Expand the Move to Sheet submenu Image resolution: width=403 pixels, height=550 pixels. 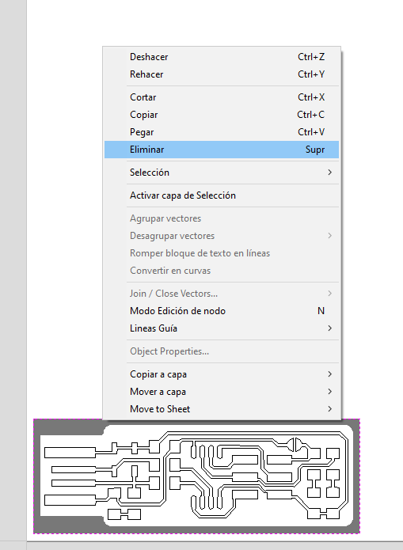coord(222,409)
